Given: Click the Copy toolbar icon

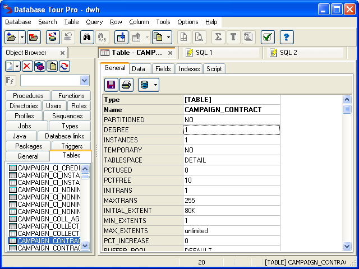Looking at the screenshot, I should (158, 37).
